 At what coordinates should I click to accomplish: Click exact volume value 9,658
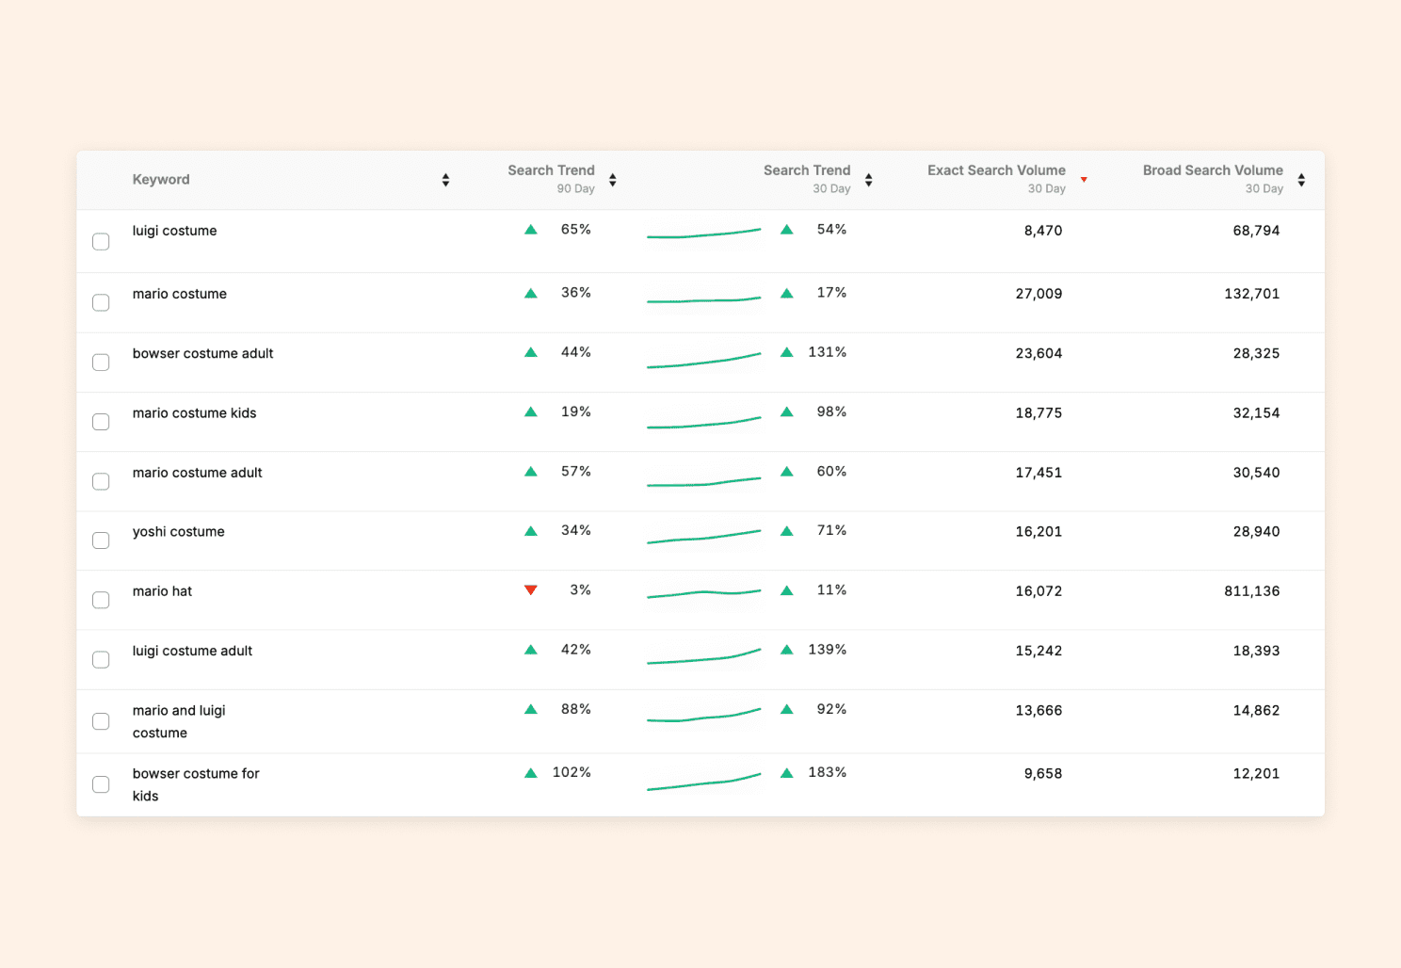[1043, 773]
